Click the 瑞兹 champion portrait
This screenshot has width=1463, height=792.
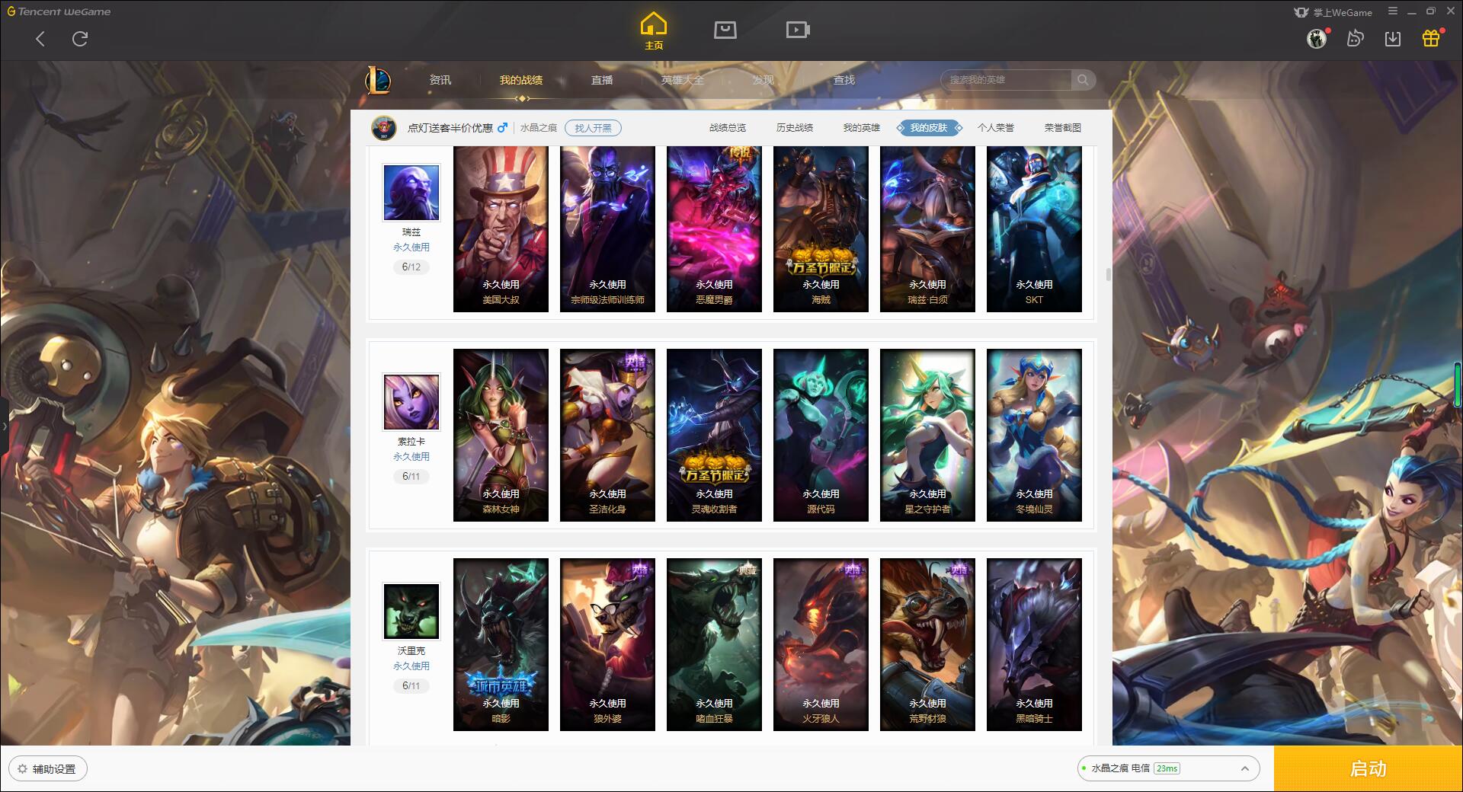click(x=411, y=192)
